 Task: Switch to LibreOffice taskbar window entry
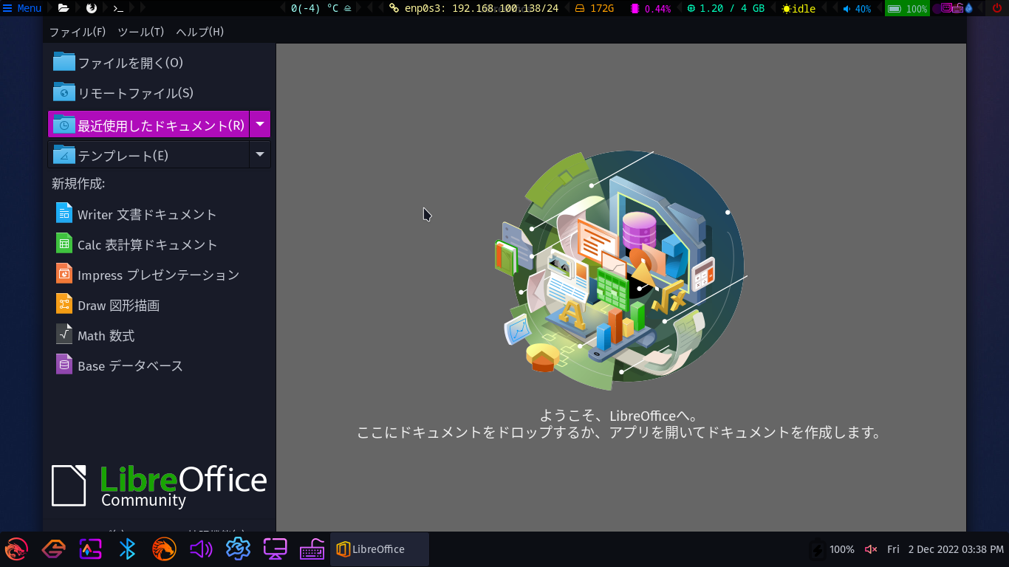tap(380, 549)
